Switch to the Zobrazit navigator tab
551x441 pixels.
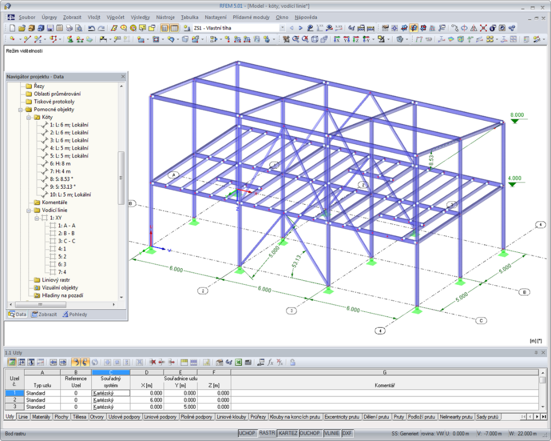[x=44, y=314]
